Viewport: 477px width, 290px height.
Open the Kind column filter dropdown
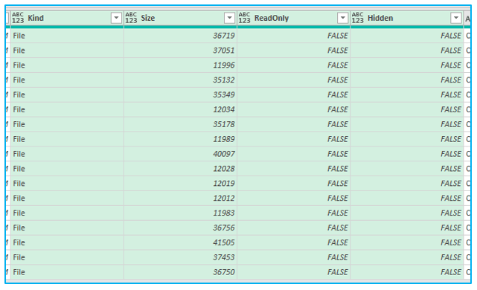[116, 18]
